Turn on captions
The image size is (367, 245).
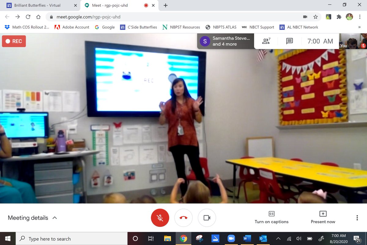272,217
